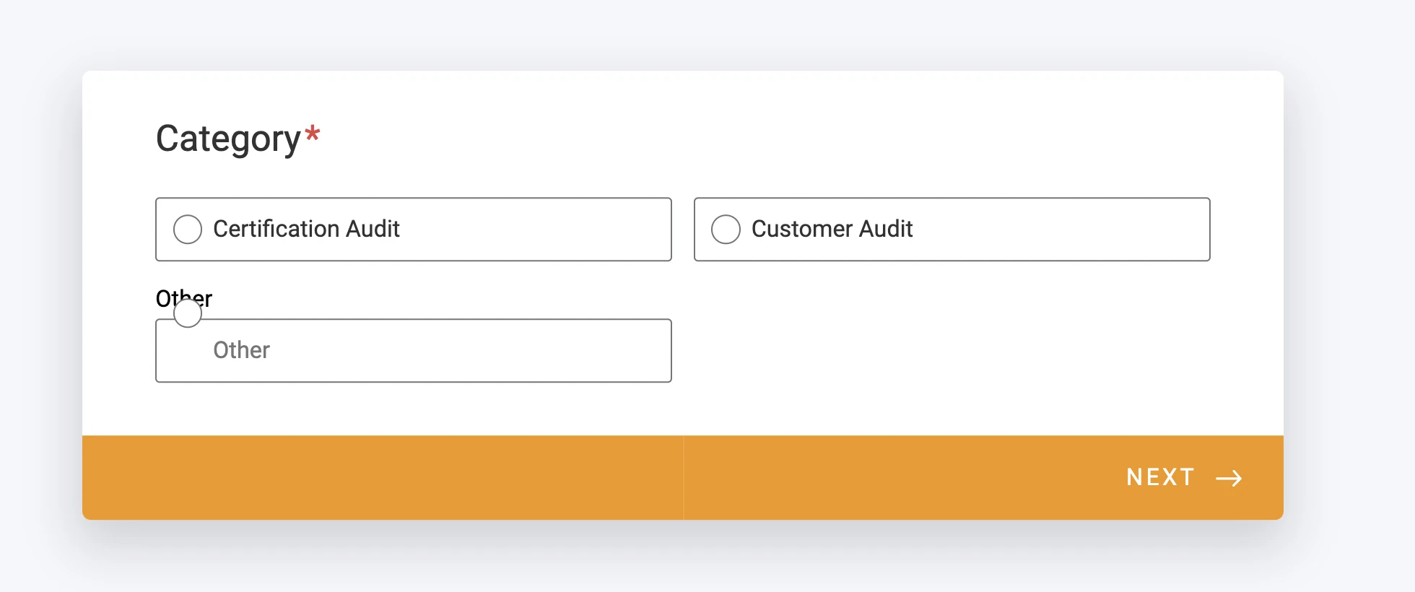Click the Customer Audit option box

pyautogui.click(x=952, y=229)
